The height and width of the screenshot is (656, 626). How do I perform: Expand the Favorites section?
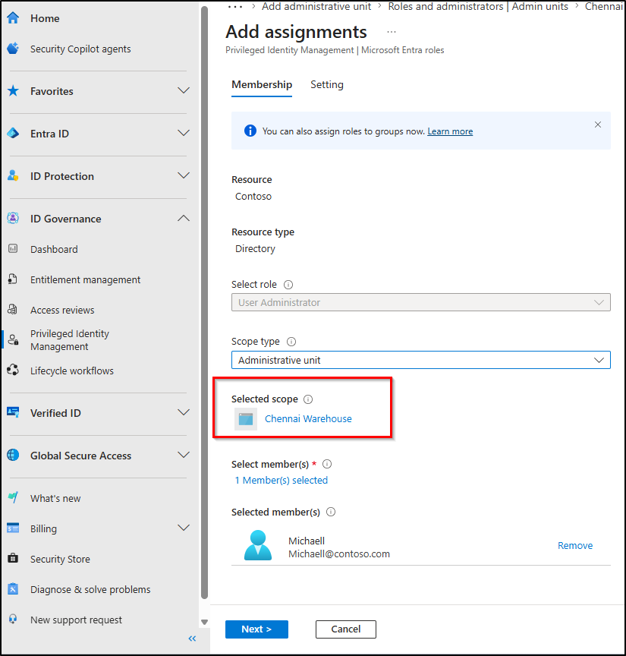pos(184,91)
